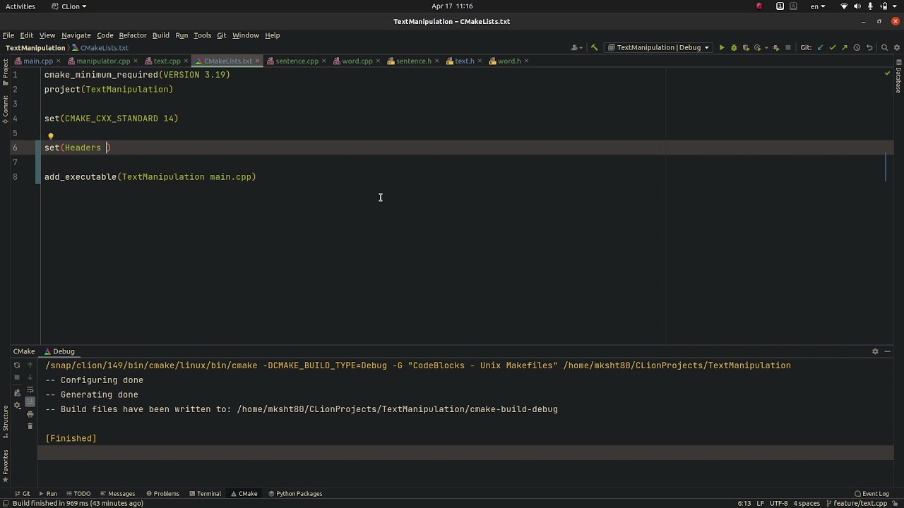Open the Commit tool window sidebar

(5, 109)
